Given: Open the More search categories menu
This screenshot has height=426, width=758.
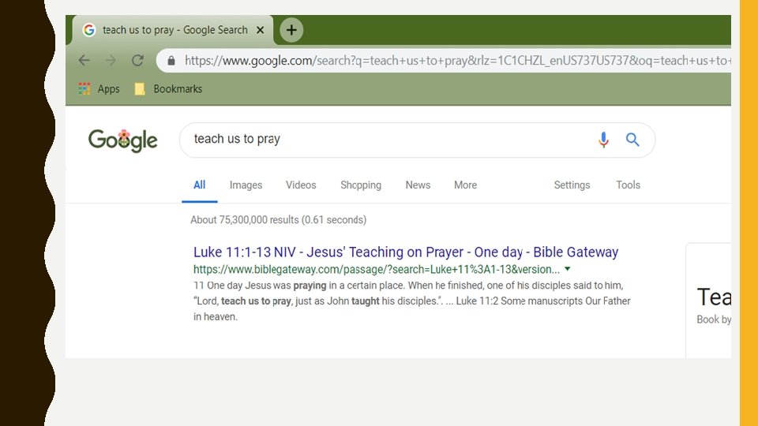Looking at the screenshot, I should pos(465,185).
